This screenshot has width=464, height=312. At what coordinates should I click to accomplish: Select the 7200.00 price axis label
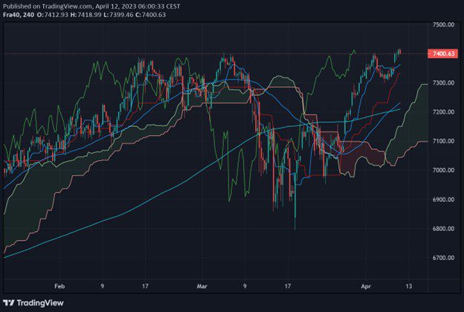point(443,111)
